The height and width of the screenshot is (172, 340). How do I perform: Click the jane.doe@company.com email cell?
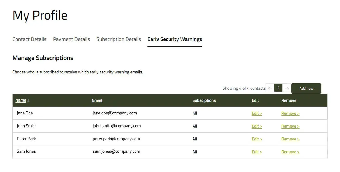point(115,113)
